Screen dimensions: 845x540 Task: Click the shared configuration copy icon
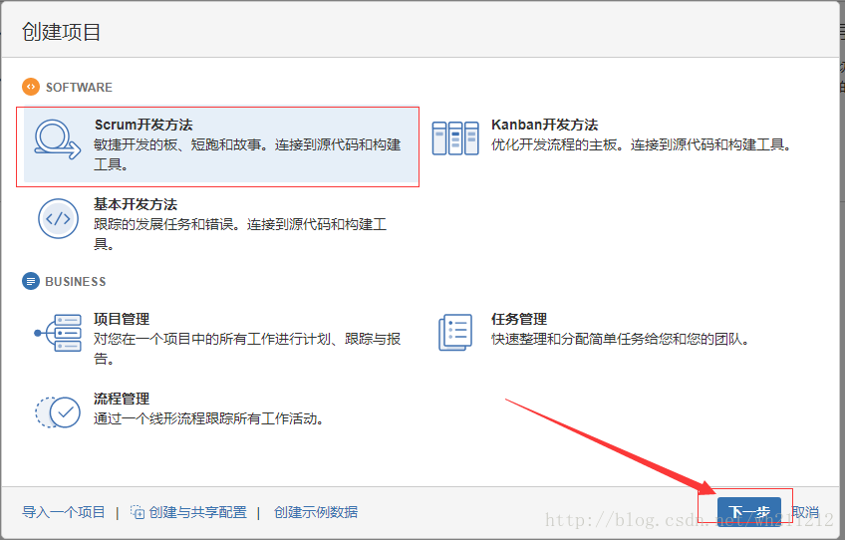[x=138, y=512]
